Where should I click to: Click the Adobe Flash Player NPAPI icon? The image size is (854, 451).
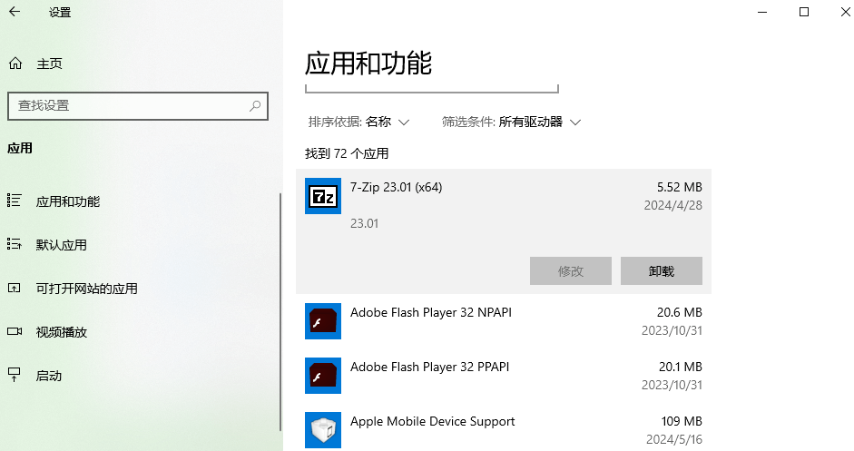(322, 321)
